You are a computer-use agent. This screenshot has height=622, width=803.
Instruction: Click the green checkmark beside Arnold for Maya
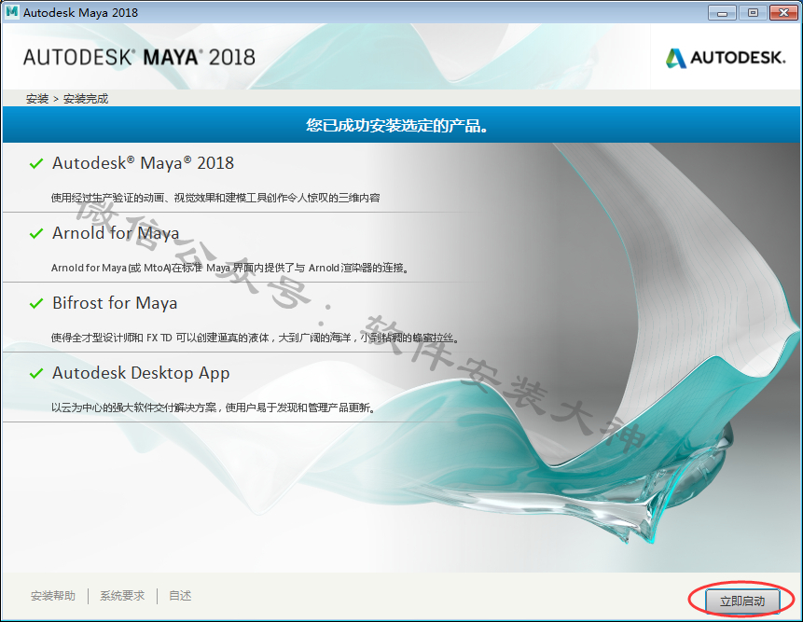[36, 234]
